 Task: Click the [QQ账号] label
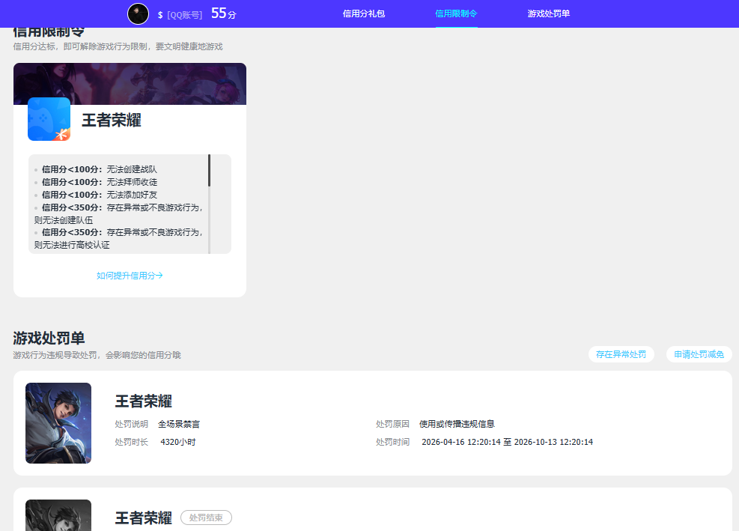[184, 15]
